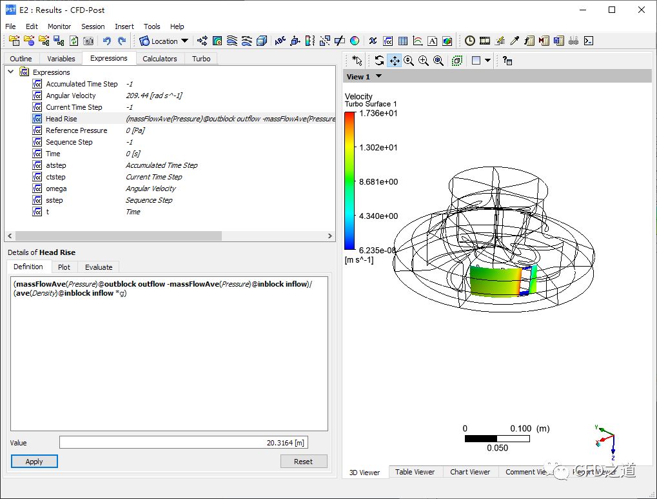Open the View 1 dropdown arrow
Viewport: 657px width, 499px height.
click(378, 76)
